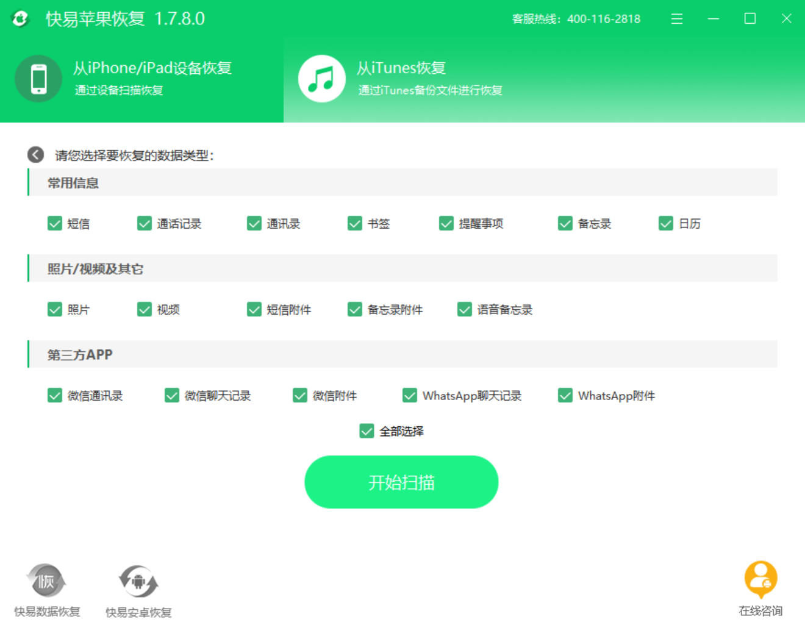Image resolution: width=805 pixels, height=622 pixels.
Task: Uncheck the 语音备忘录 checkbox
Action: click(x=464, y=309)
